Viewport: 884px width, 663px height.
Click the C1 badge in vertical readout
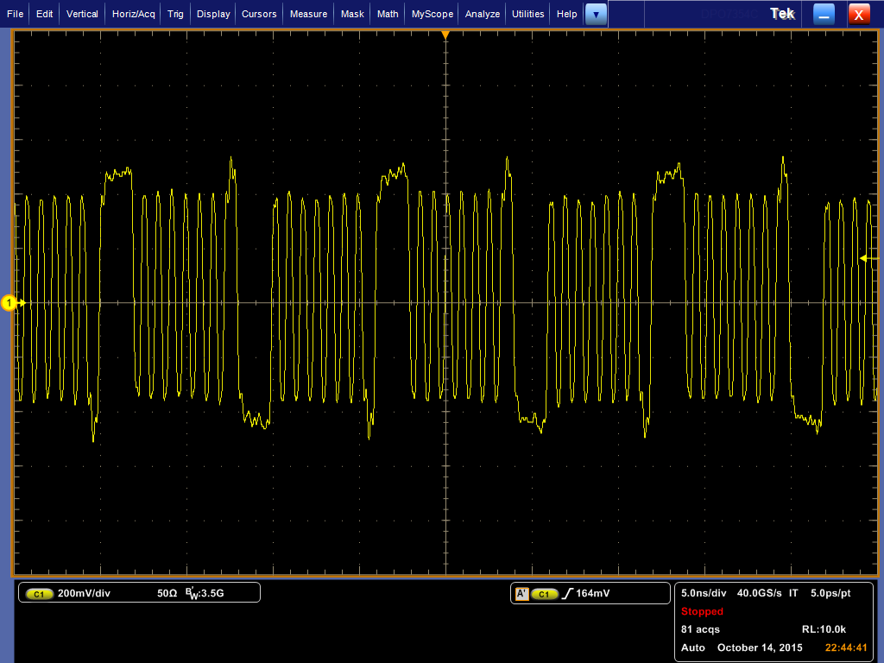(40, 594)
